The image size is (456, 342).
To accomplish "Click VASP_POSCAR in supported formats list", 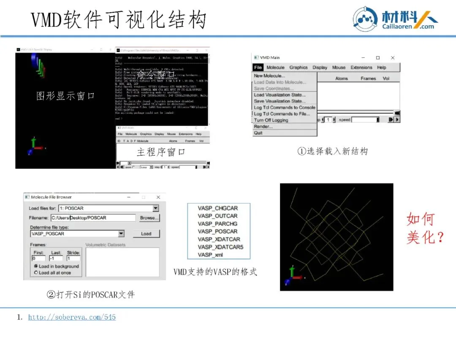I will coord(217,231).
